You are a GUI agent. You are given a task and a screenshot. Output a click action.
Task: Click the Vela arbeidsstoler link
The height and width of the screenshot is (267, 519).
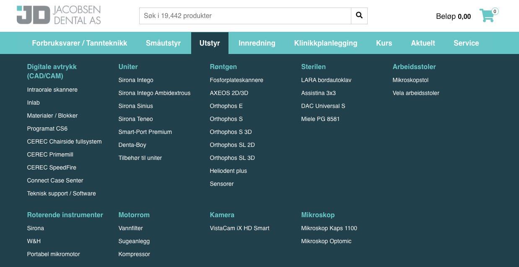click(x=416, y=93)
